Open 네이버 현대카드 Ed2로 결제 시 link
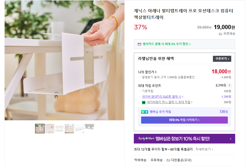 point(162,96)
